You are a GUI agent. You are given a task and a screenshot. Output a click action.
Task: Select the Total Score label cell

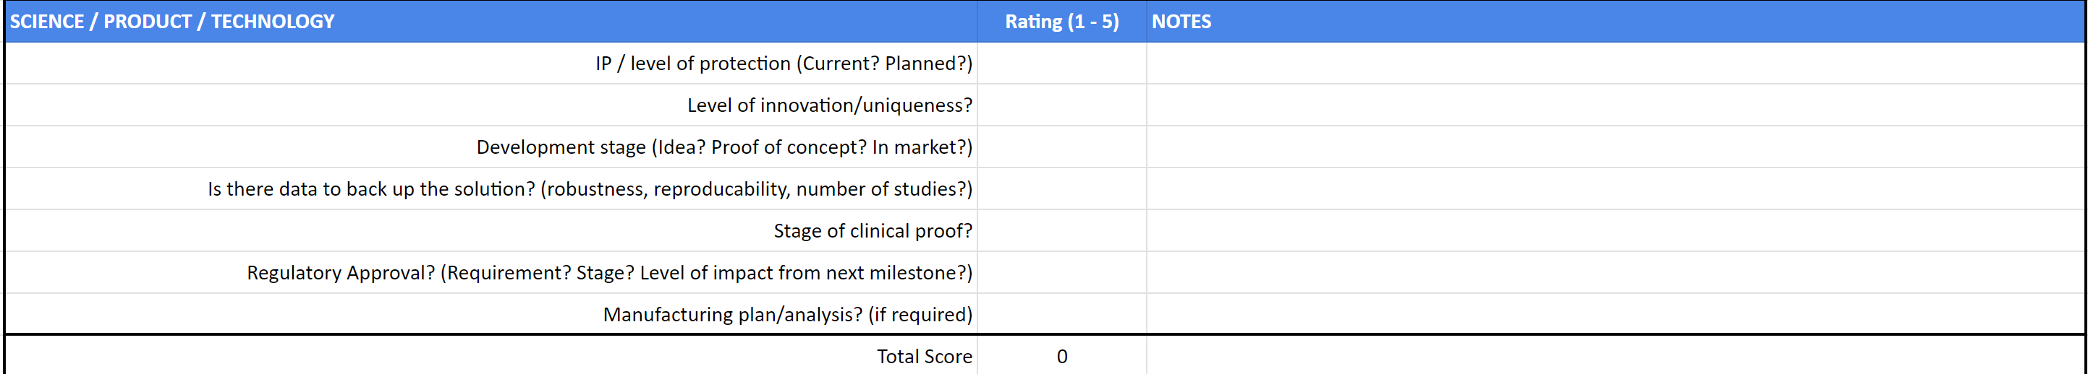click(x=923, y=357)
